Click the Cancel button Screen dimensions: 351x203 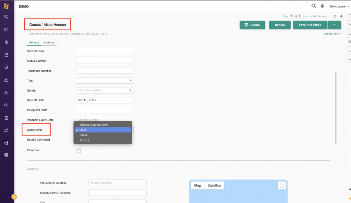pos(280,25)
